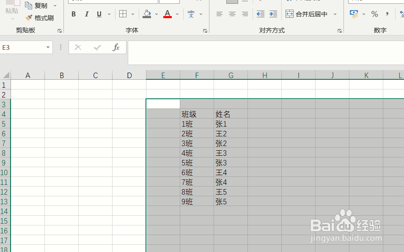
Task: Open the font color dropdown arrow
Action: coord(177,14)
